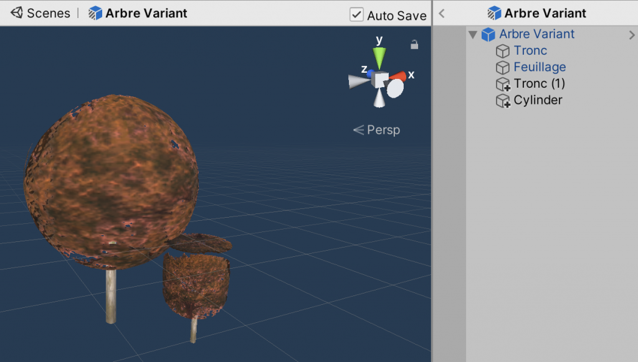The height and width of the screenshot is (362, 638).
Task: Click the center cube of the orientation gizmo
Action: tap(379, 80)
